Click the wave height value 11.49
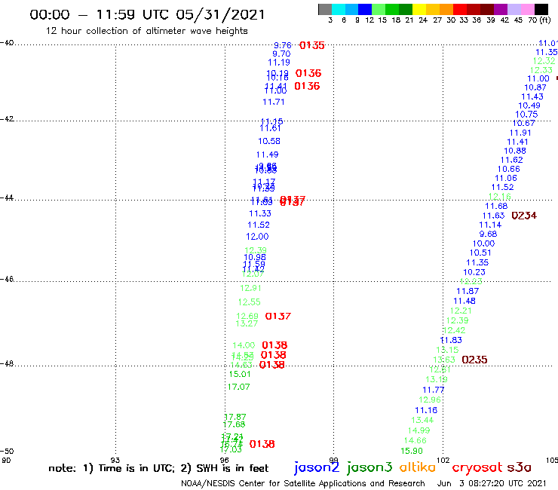The height and width of the screenshot is (490, 558). [x=267, y=155]
